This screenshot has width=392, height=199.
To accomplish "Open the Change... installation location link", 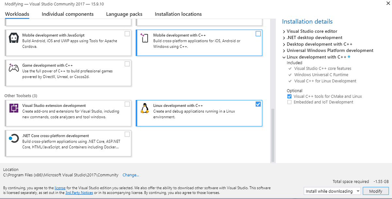I will (131, 175).
